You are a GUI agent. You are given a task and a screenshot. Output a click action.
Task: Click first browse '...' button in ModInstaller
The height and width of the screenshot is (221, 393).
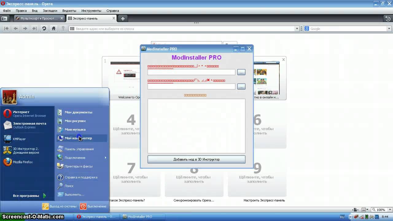(241, 72)
